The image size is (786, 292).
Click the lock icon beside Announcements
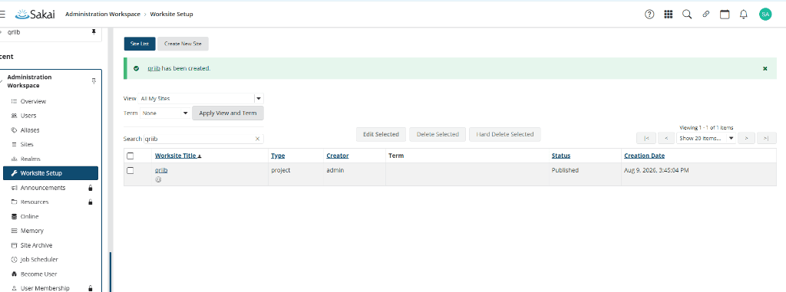pos(91,188)
